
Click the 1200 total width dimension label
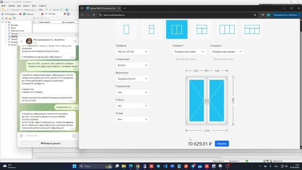207,131
